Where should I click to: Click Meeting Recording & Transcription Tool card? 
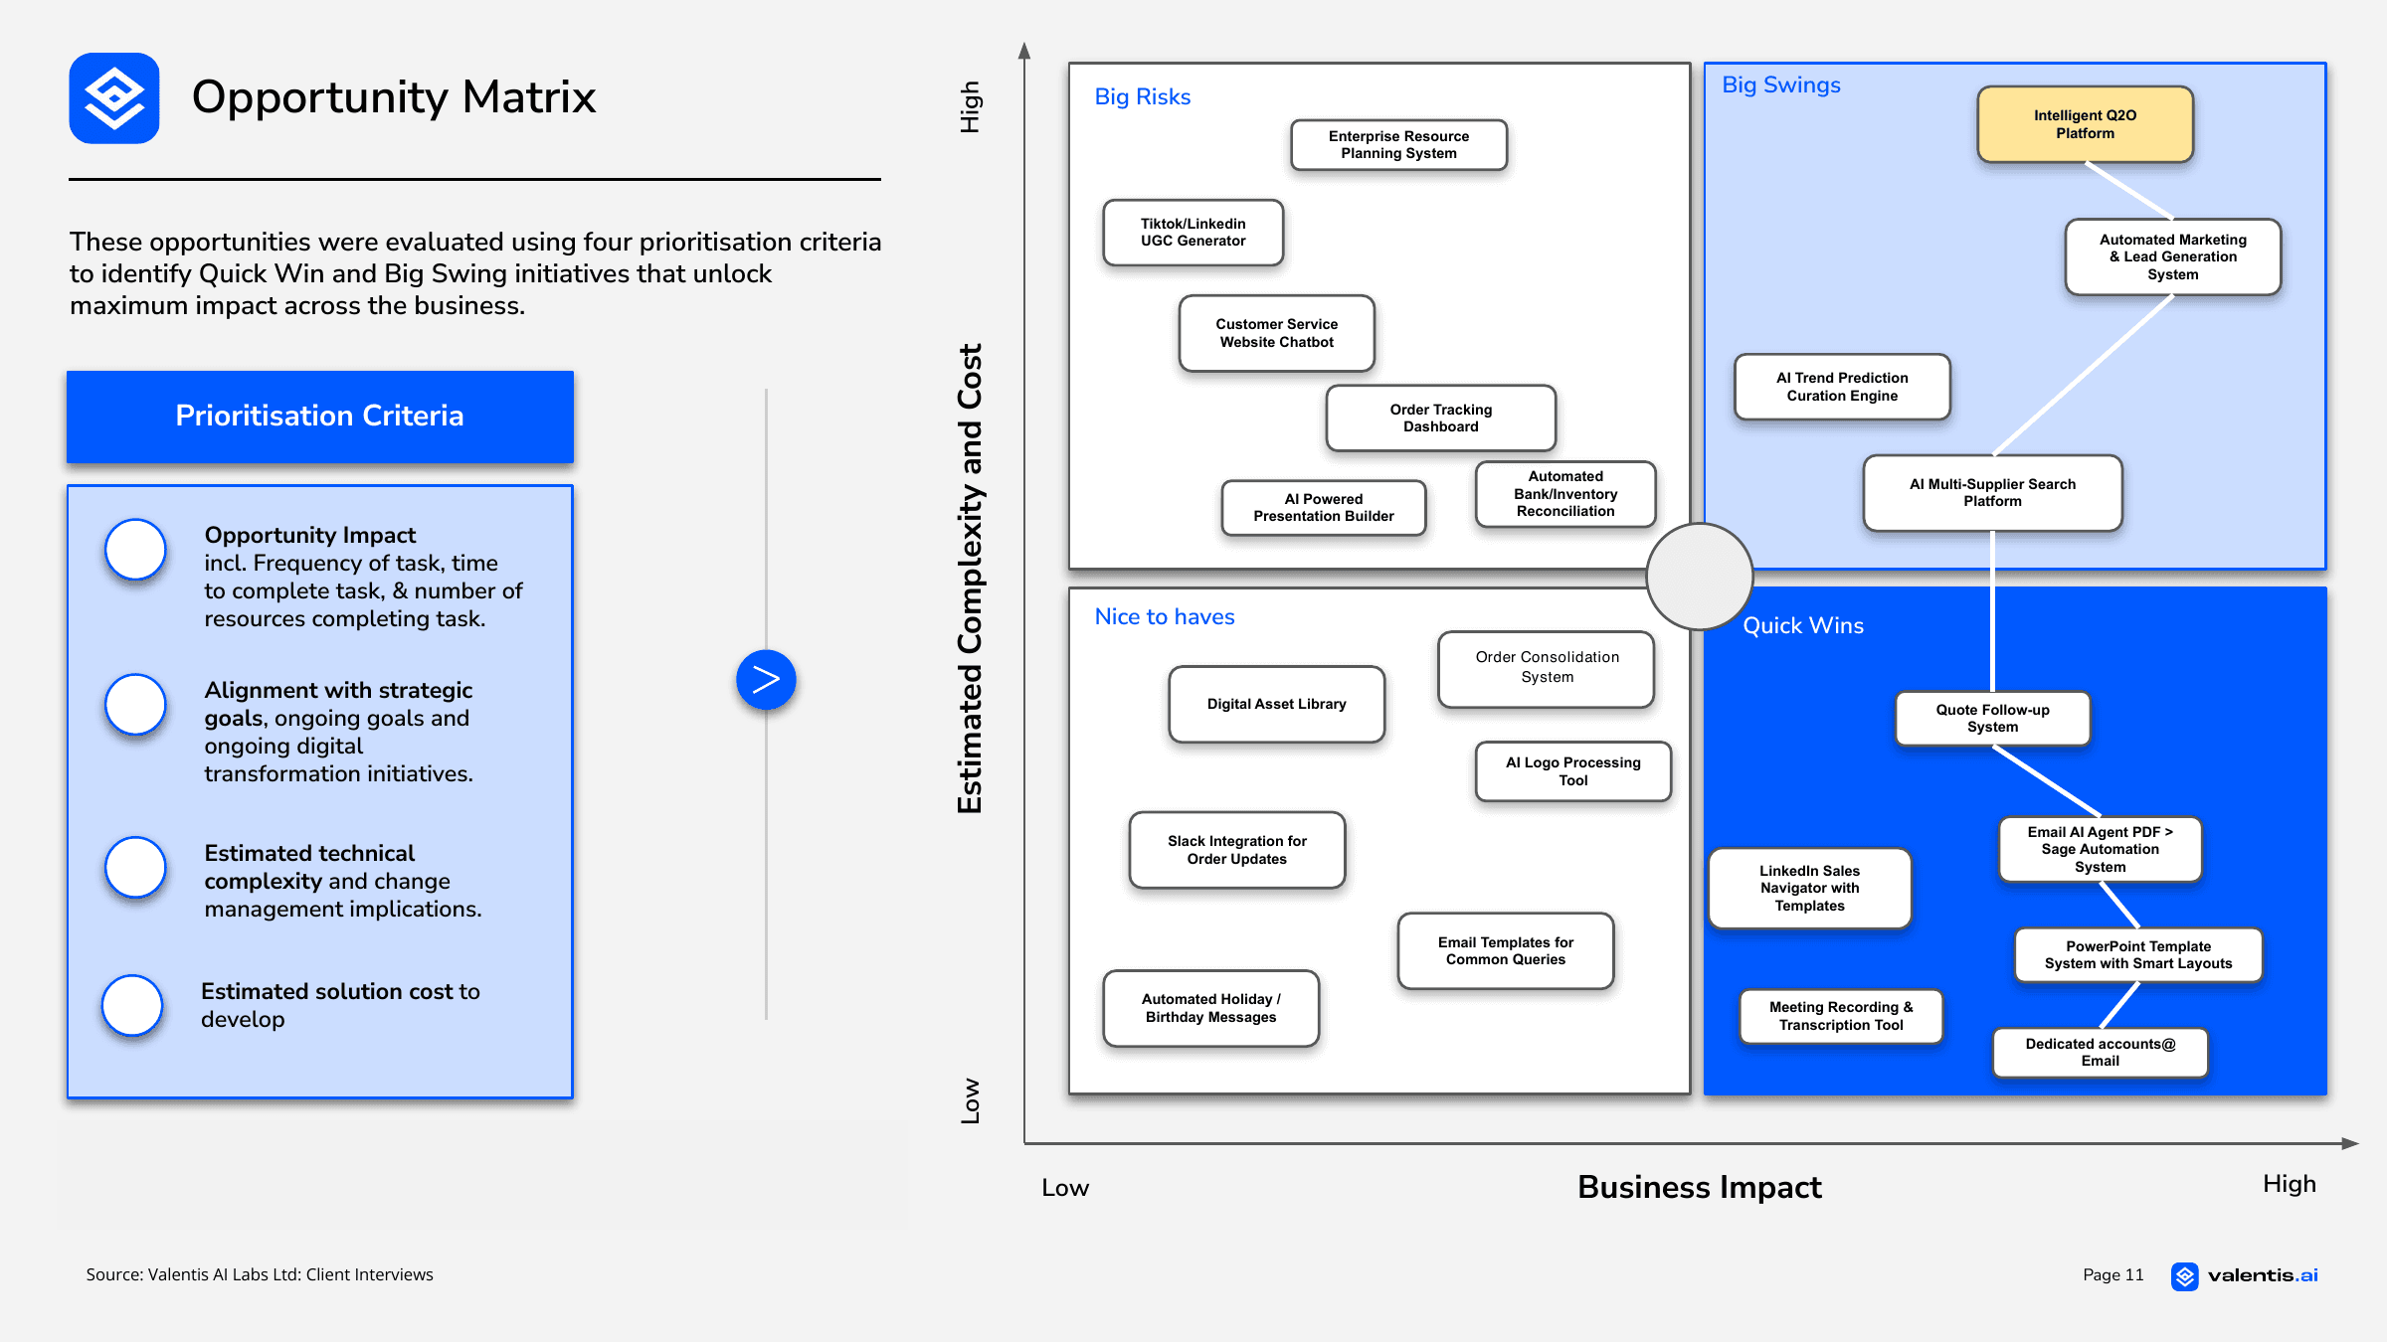coord(1841,1016)
